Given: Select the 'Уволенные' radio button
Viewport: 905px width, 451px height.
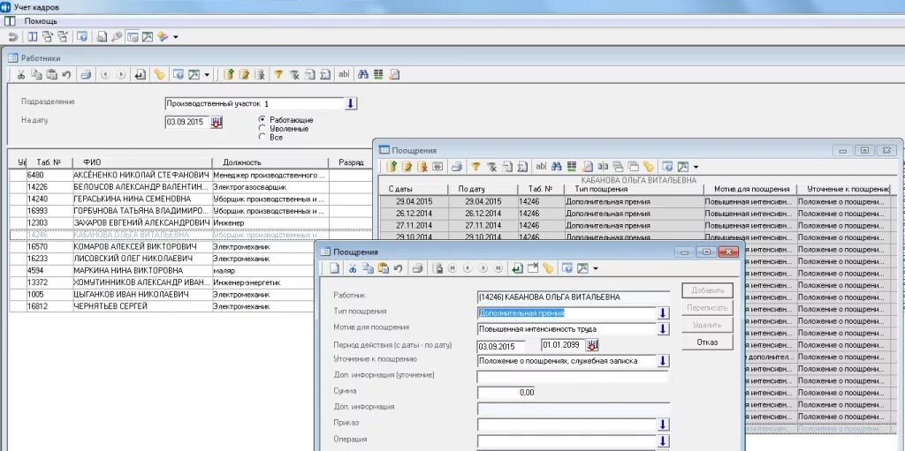Looking at the screenshot, I should point(262,128).
